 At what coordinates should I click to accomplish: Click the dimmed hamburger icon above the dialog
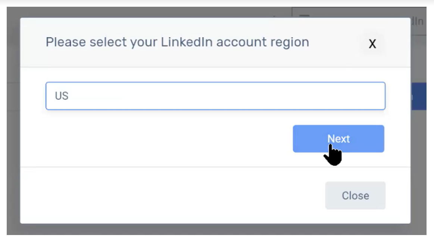click(304, 16)
